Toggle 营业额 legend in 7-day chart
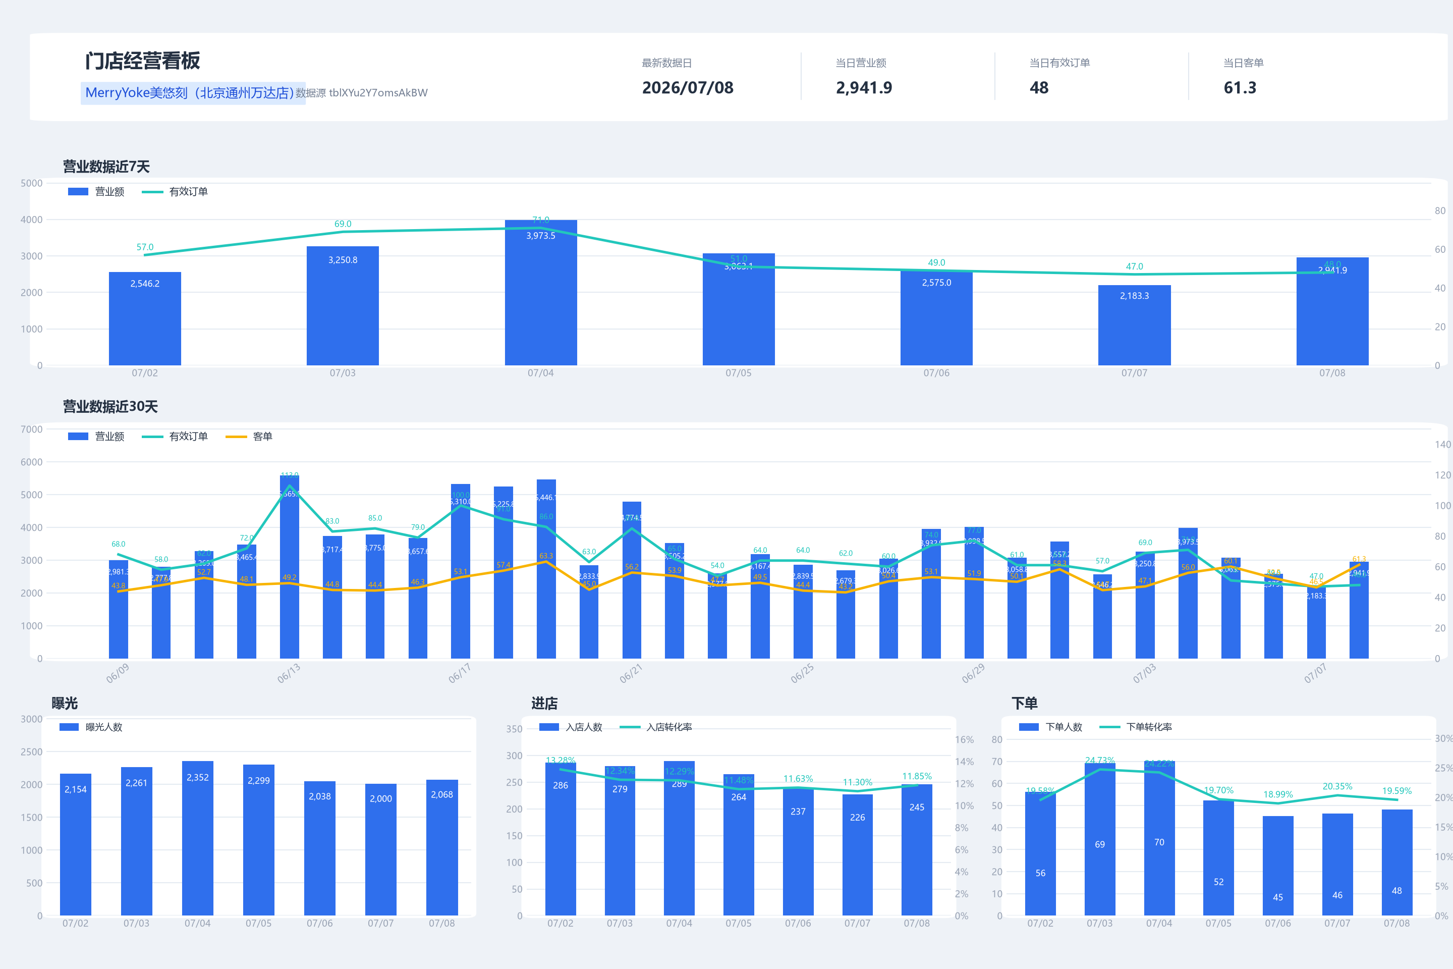The image size is (1453, 969). click(96, 192)
